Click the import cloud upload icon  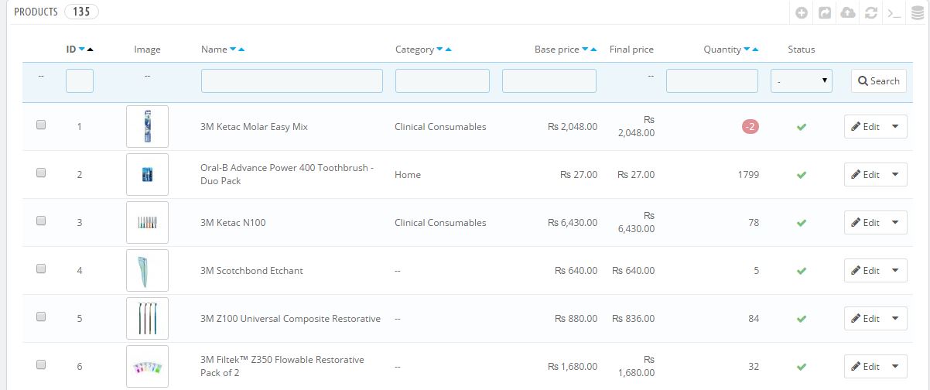(x=848, y=12)
